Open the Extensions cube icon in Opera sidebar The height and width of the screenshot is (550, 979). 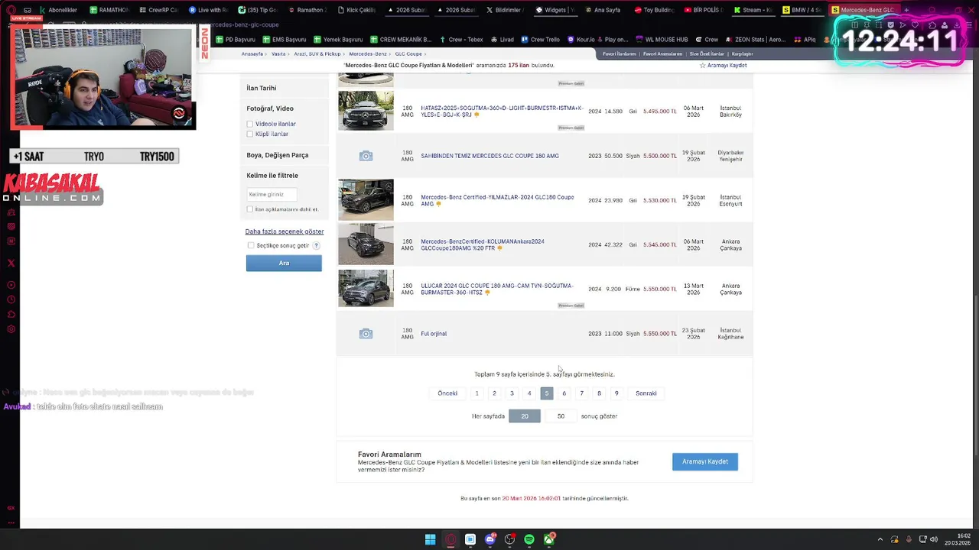(x=11, y=315)
